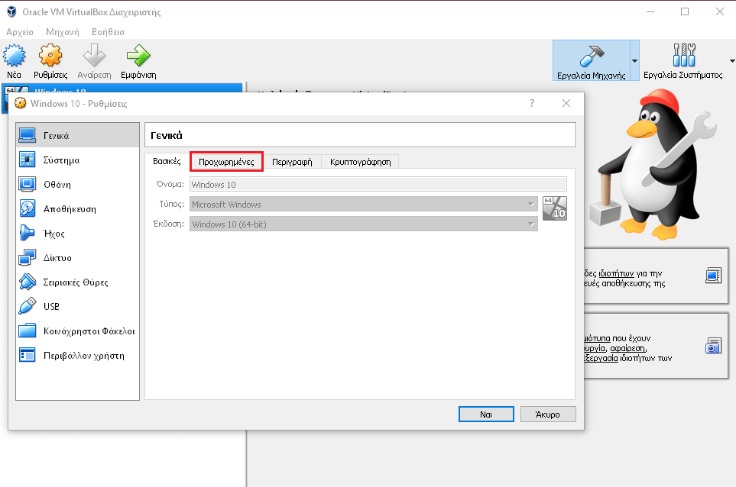Open the Αρχείο menu
736x487 pixels.
click(x=20, y=32)
